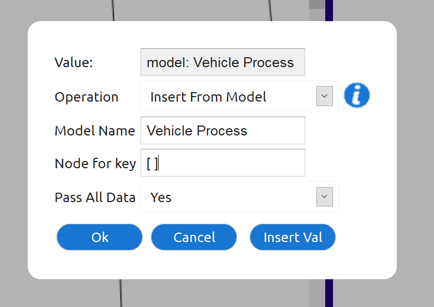Click the Pass All Data dropdown arrow

324,197
